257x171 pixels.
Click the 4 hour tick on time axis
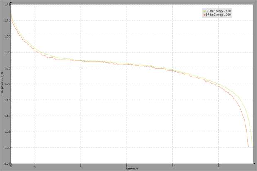point(172,166)
